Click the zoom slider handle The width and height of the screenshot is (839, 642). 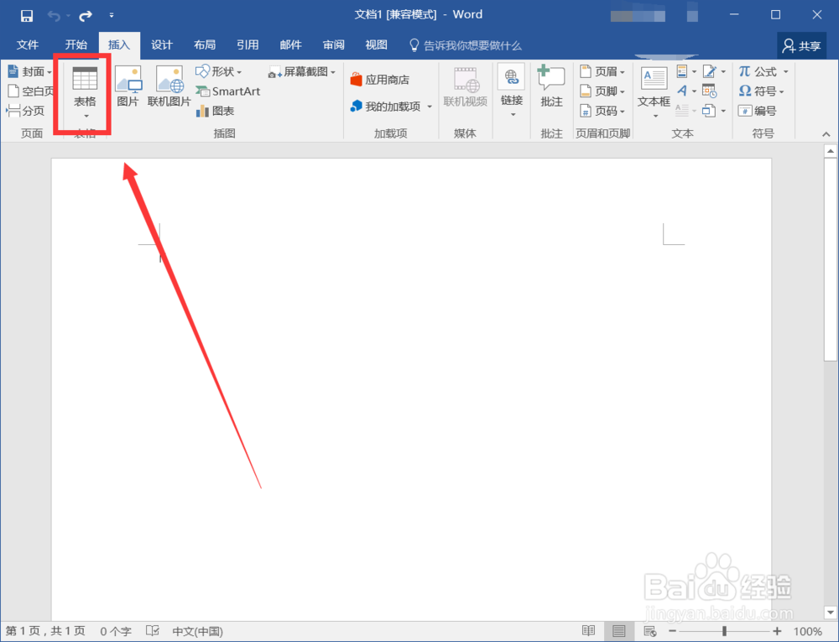(724, 631)
